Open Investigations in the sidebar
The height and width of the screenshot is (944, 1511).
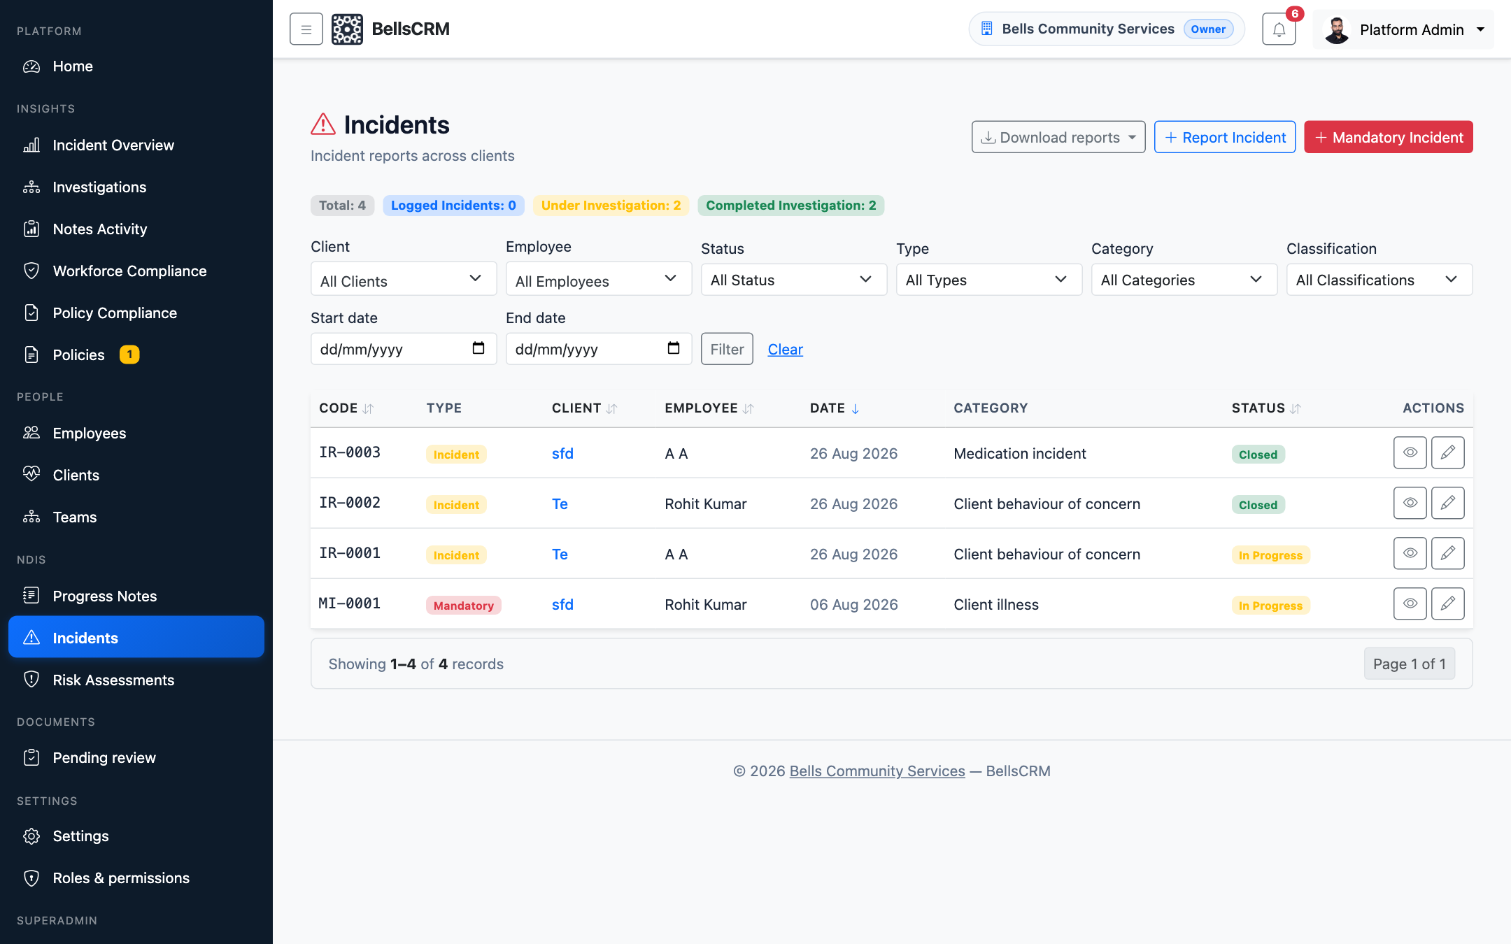tap(136, 187)
